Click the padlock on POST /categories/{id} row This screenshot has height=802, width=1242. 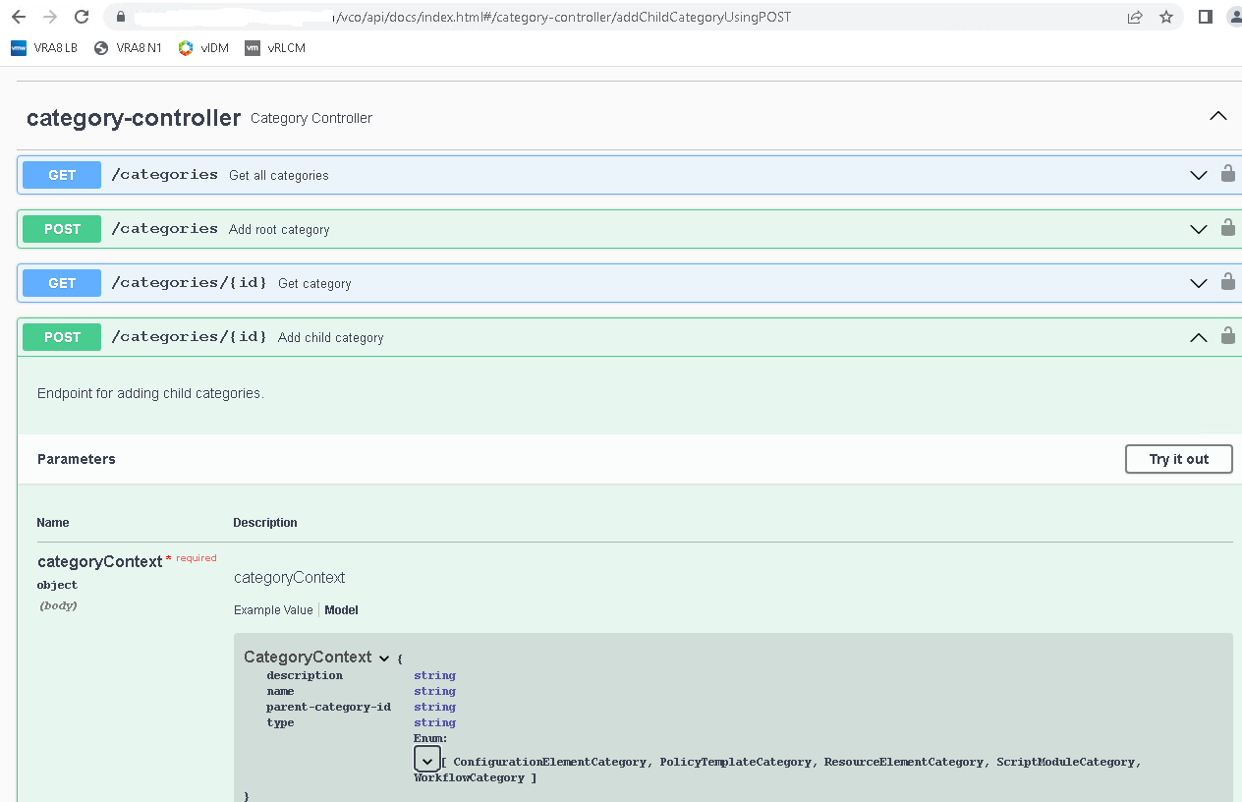pyautogui.click(x=1227, y=336)
